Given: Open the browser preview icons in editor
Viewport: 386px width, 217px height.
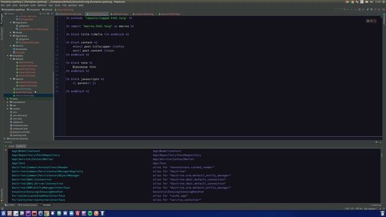Looking at the screenshot, I should click(372, 21).
